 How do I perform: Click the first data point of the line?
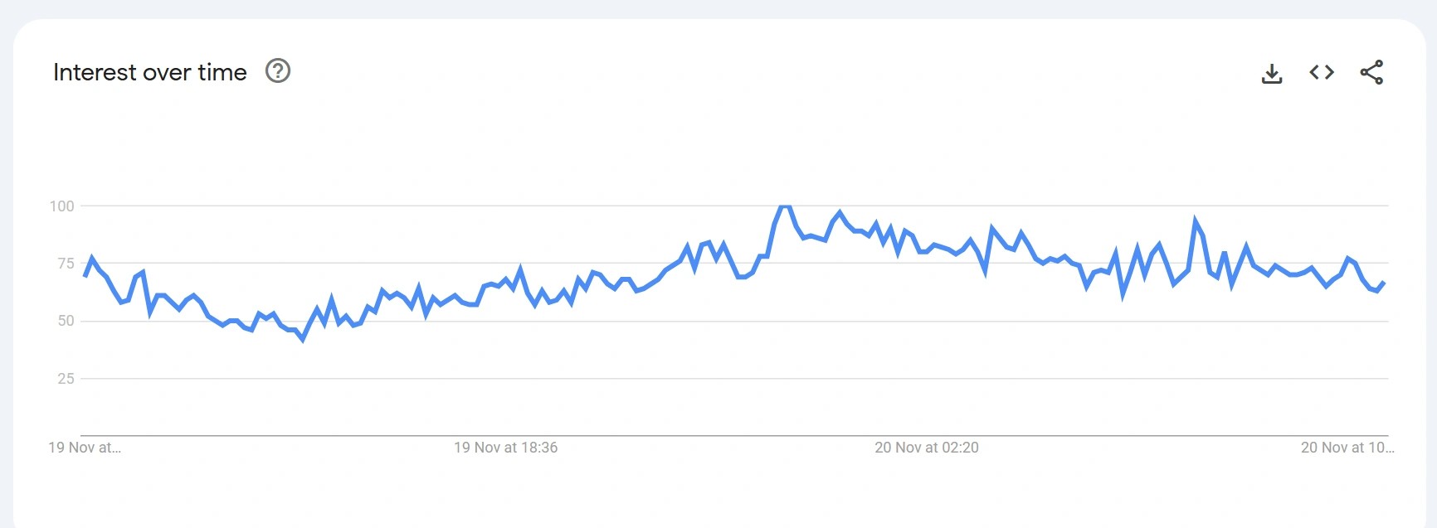click(85, 275)
